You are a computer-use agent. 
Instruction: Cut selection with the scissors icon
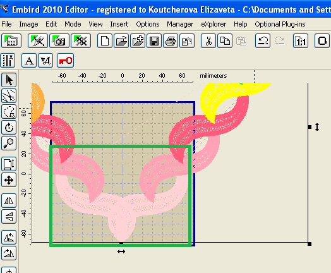[x=208, y=40]
